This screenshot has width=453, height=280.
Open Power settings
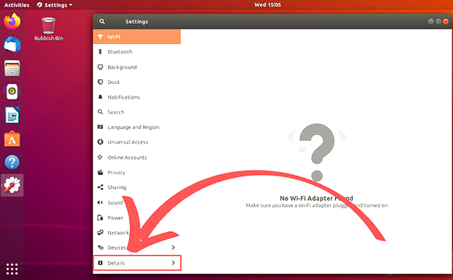coord(137,218)
